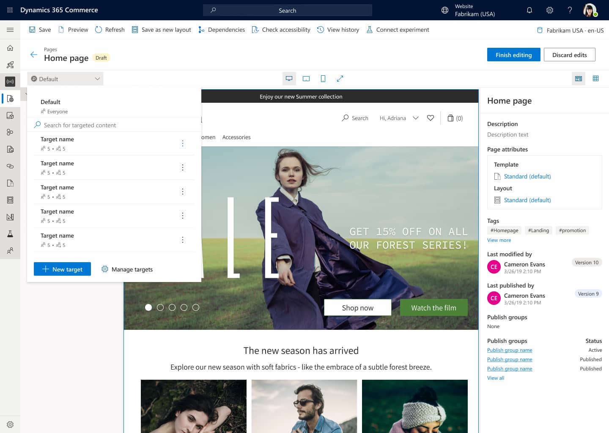Expand the canvas to full screen
Viewport: 609px width, 433px height.
click(x=340, y=79)
